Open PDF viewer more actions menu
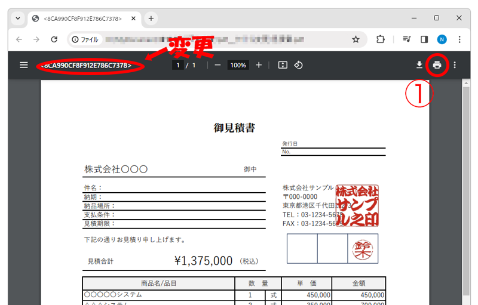478x305 pixels. [455, 65]
